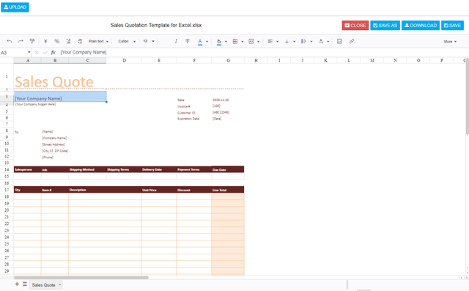Open the Sales Quote sheet tab menu arrow
This screenshot has height=291, width=469.
point(60,284)
